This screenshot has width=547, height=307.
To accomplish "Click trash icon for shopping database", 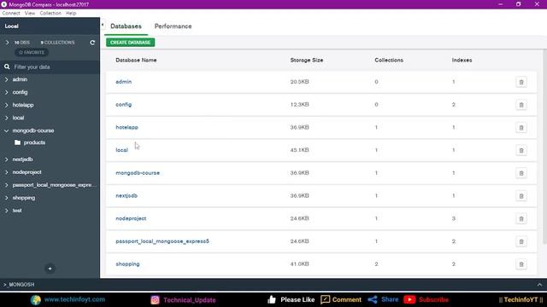I will coord(521,264).
